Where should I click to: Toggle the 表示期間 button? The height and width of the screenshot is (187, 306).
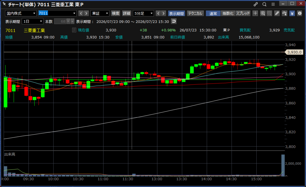tap(176, 13)
